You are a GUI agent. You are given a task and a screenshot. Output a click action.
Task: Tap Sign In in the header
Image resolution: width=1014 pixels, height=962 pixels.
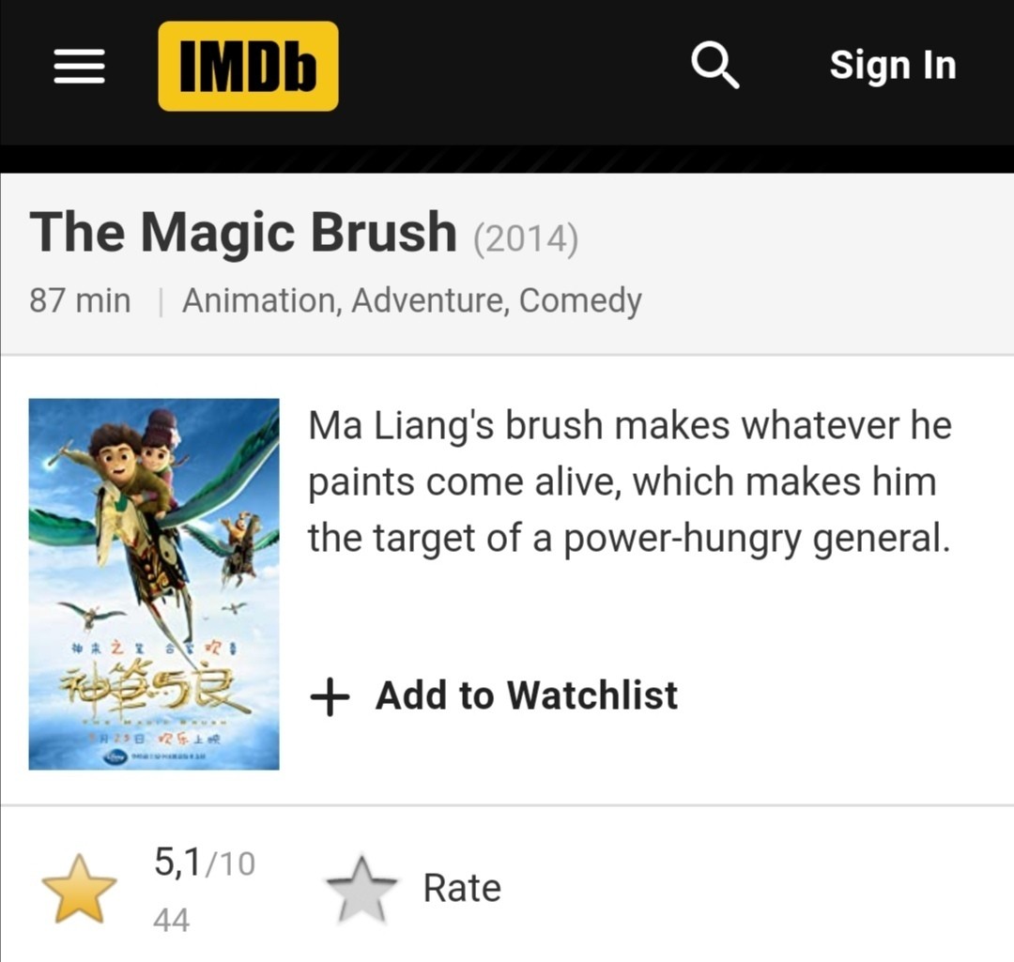coord(892,66)
